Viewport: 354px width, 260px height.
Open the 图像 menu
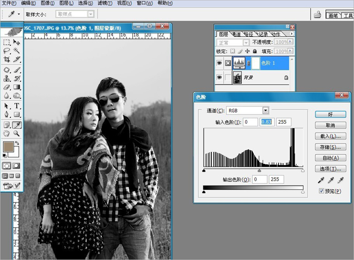click(x=47, y=3)
